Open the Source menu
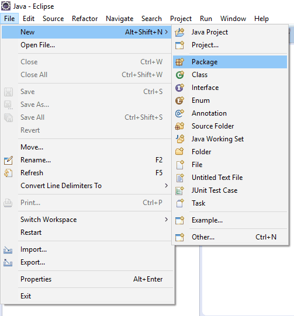This screenshot has width=294, height=316. 53,19
